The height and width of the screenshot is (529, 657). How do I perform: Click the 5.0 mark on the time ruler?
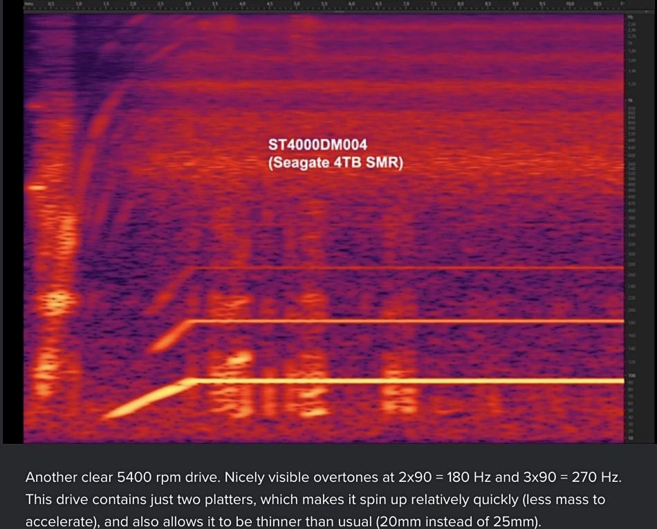point(297,4)
